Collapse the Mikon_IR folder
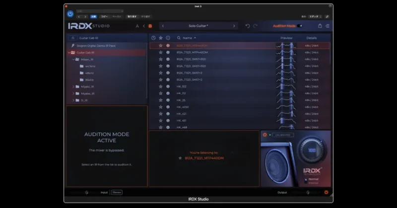 [x=73, y=59]
